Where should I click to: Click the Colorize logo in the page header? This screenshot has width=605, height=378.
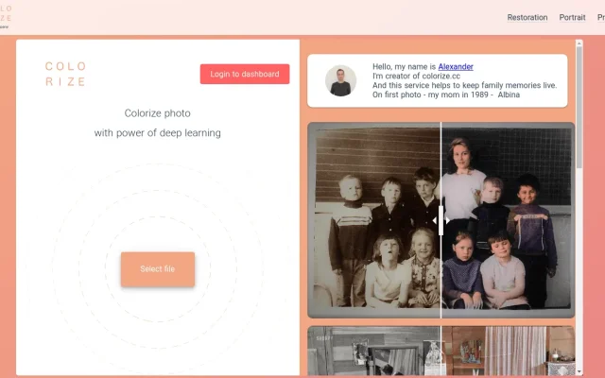tap(6, 17)
